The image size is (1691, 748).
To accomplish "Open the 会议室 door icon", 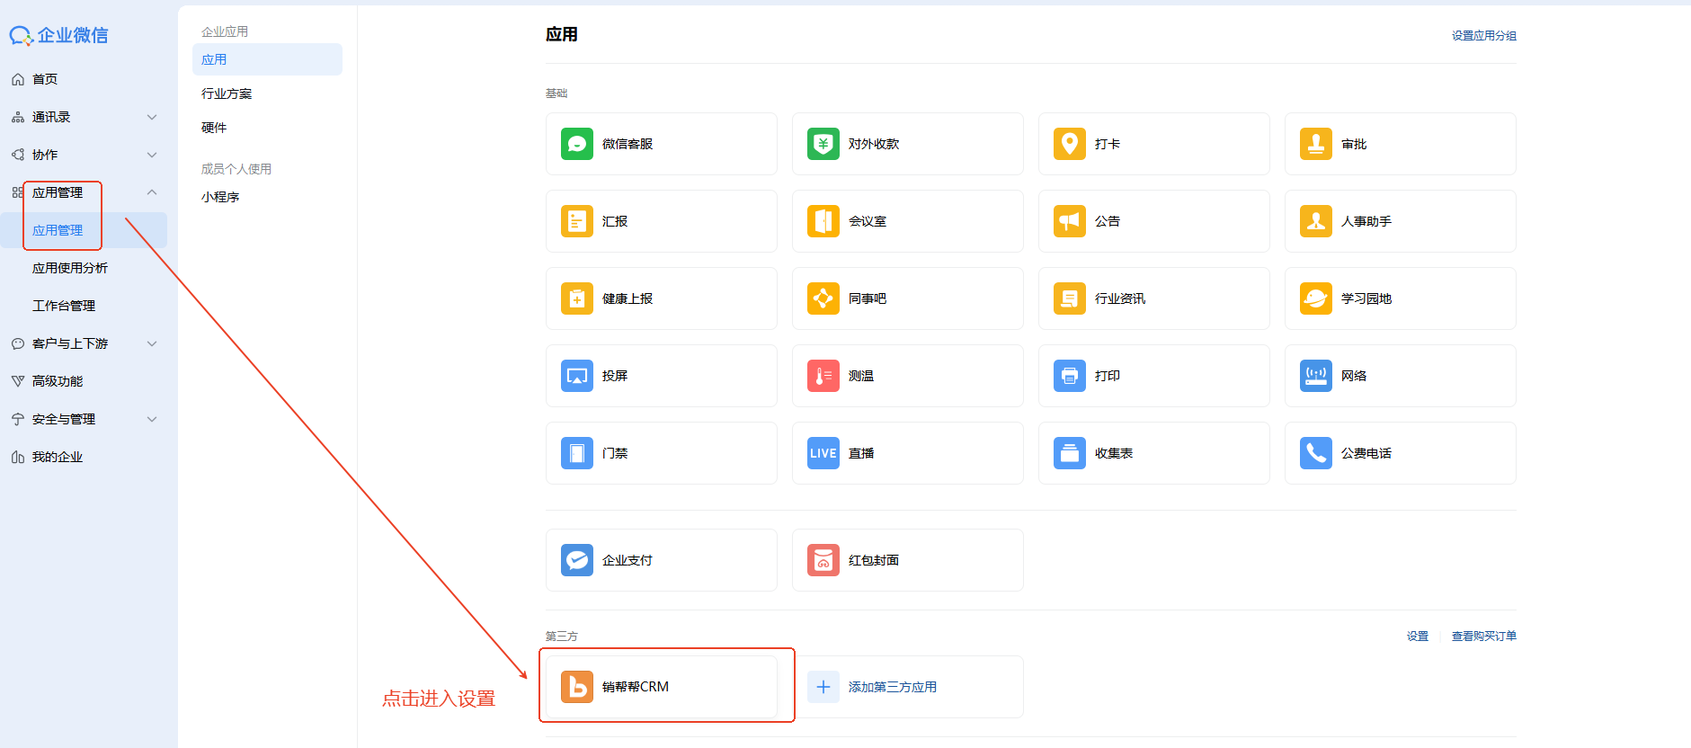I will pos(823,221).
